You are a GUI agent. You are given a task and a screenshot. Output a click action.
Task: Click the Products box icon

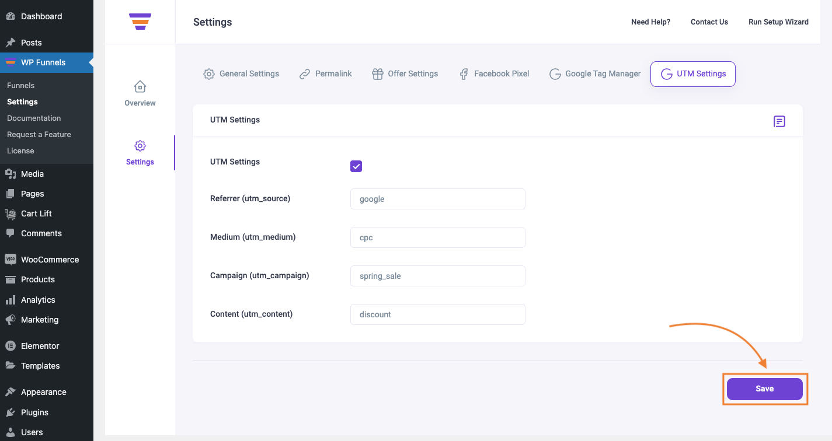pyautogui.click(x=11, y=279)
